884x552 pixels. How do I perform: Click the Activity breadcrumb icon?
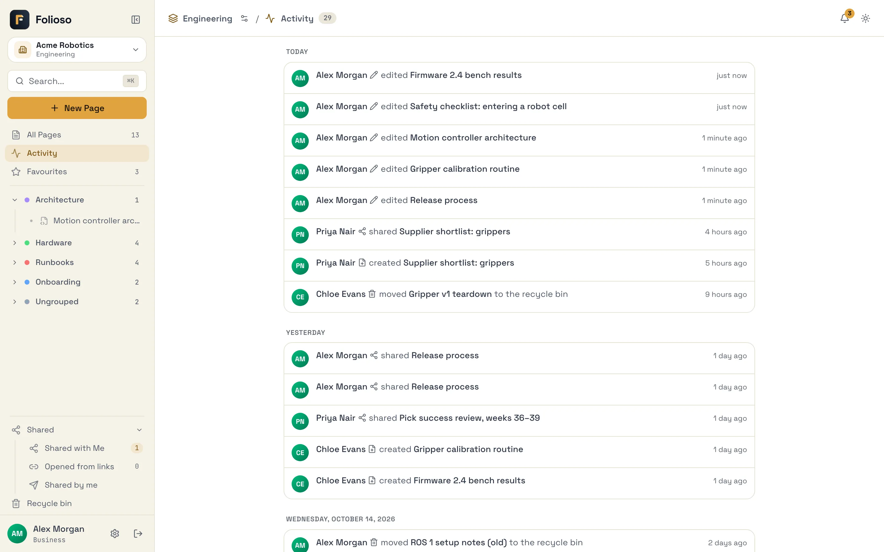[270, 18]
